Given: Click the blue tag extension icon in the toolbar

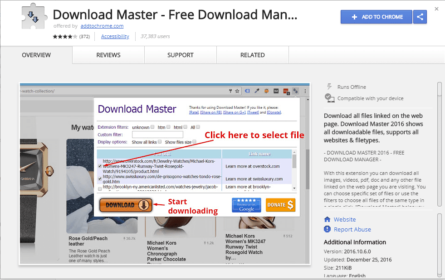Looking at the screenshot, I should [247, 91].
